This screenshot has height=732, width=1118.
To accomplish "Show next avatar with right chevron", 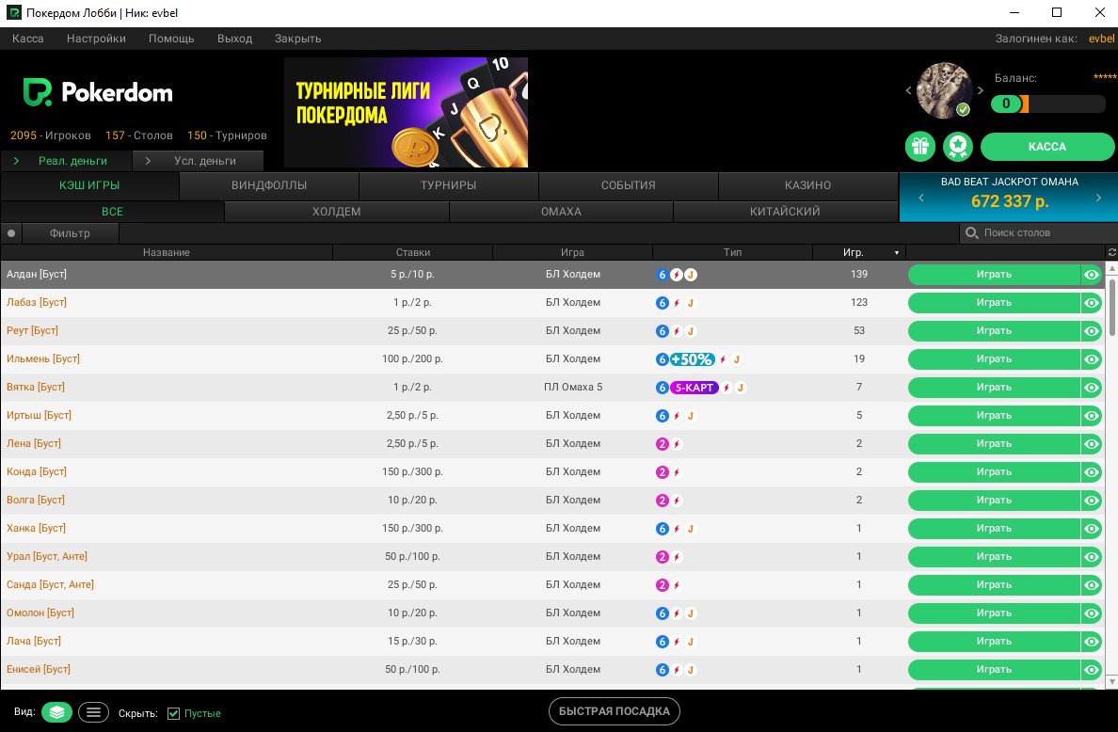I will 981,90.
